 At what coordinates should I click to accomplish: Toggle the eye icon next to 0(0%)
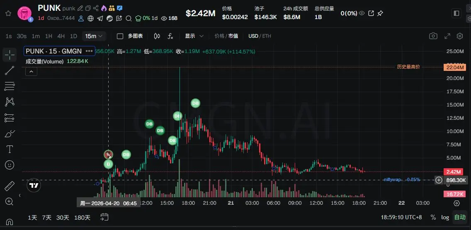pyautogui.click(x=362, y=13)
